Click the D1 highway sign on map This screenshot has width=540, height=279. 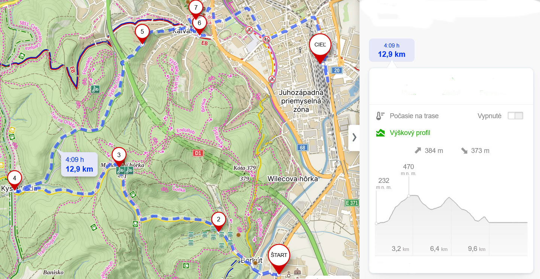coord(198,153)
